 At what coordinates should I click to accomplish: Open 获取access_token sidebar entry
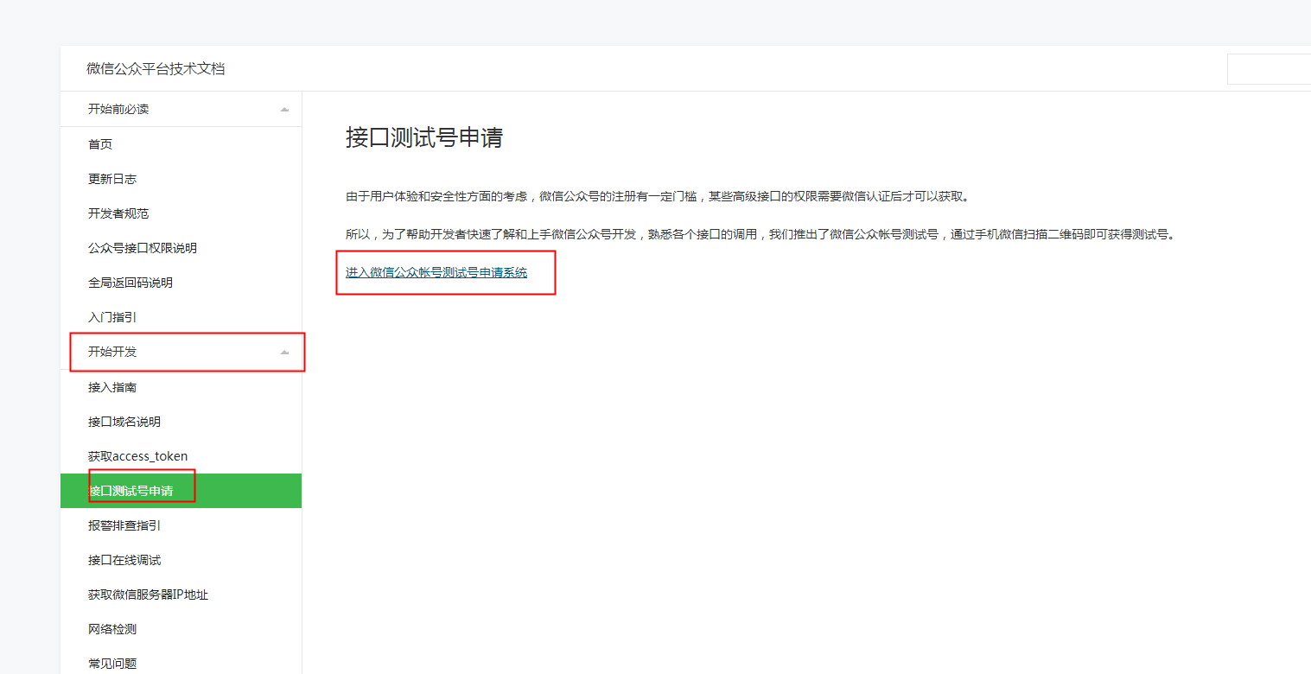[138, 456]
